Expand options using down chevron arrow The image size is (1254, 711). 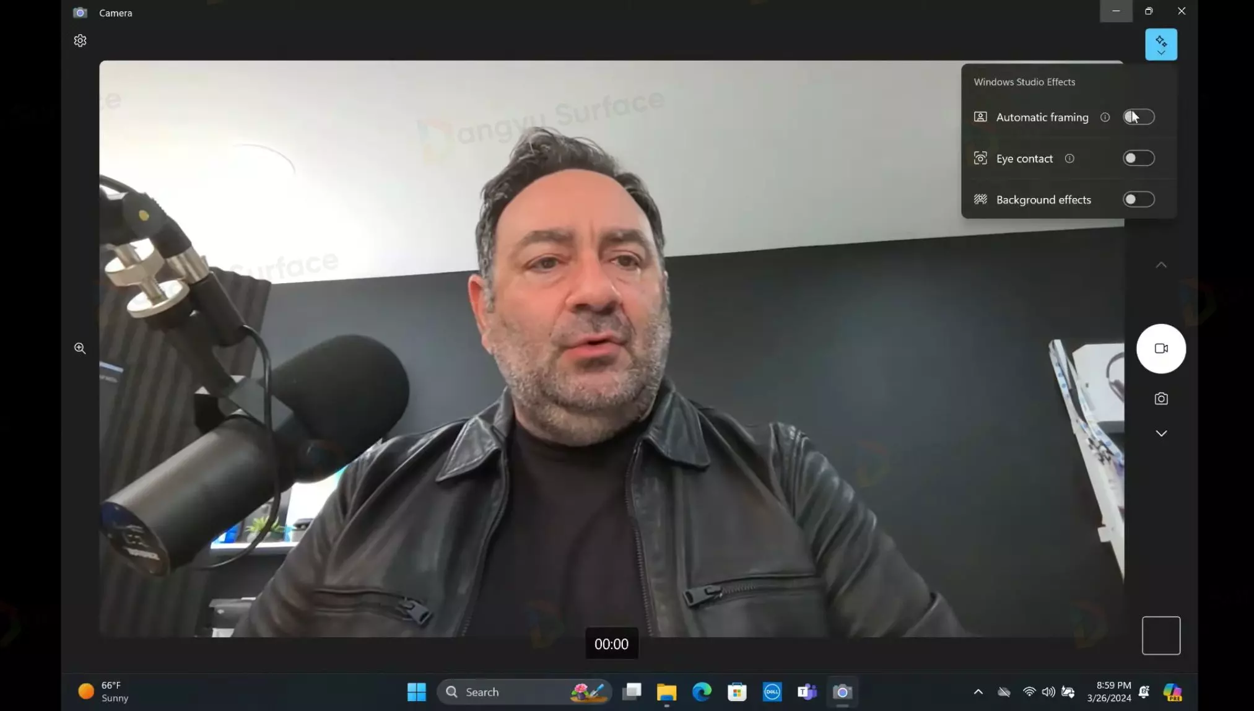coord(1161,433)
